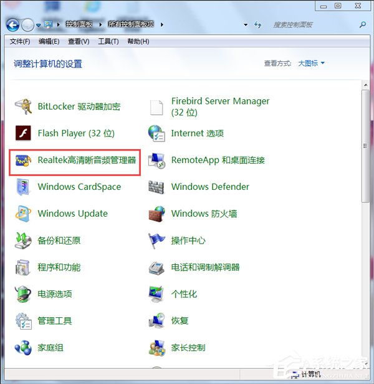Image resolution: width=374 pixels, height=384 pixels.
Task: Open the Windows Update icon
Action: tap(23, 214)
